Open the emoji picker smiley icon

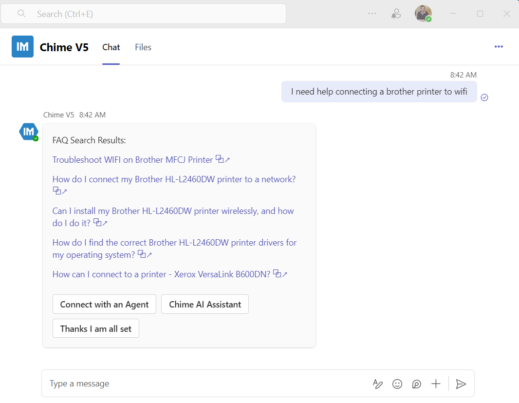397,384
